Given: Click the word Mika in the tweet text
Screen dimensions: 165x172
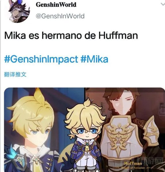Looking at the screenshot, I should 15,36.
